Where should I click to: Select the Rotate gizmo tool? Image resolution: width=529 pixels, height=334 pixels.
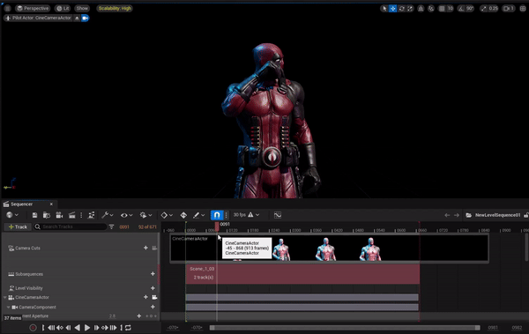point(401,9)
